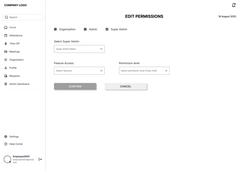Uncheck the Super Admin checkbox
The width and height of the screenshot is (243, 170).
[107, 29]
